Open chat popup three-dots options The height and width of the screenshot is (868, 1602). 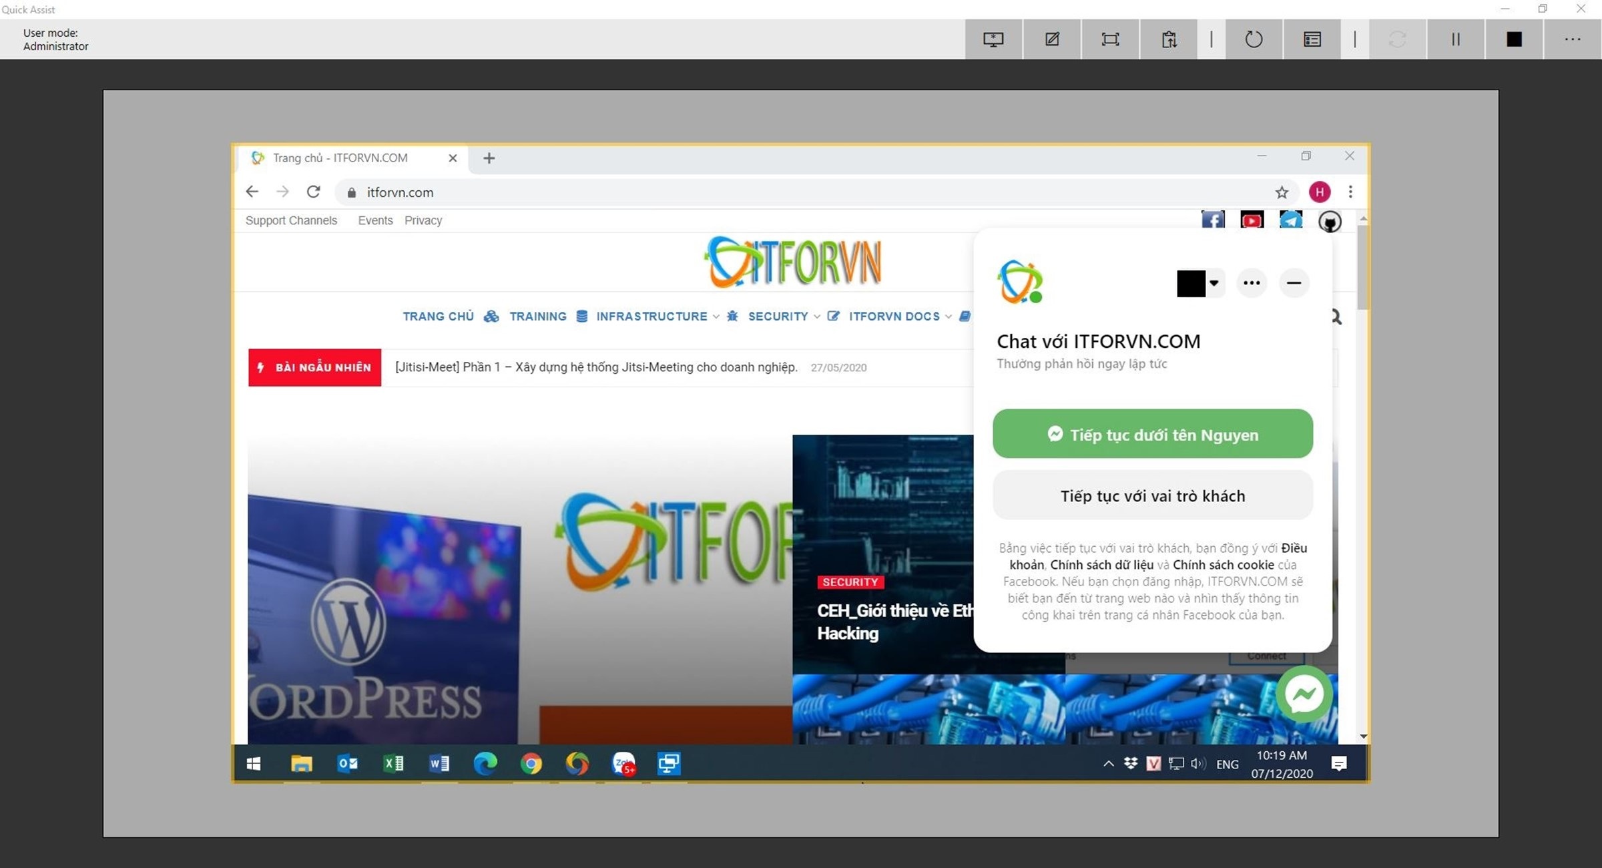pyautogui.click(x=1252, y=283)
